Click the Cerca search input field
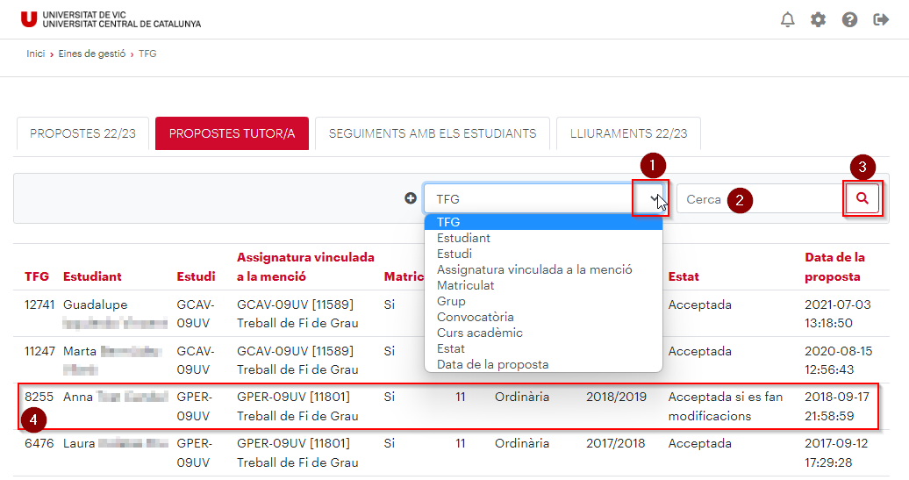 pyautogui.click(x=760, y=199)
